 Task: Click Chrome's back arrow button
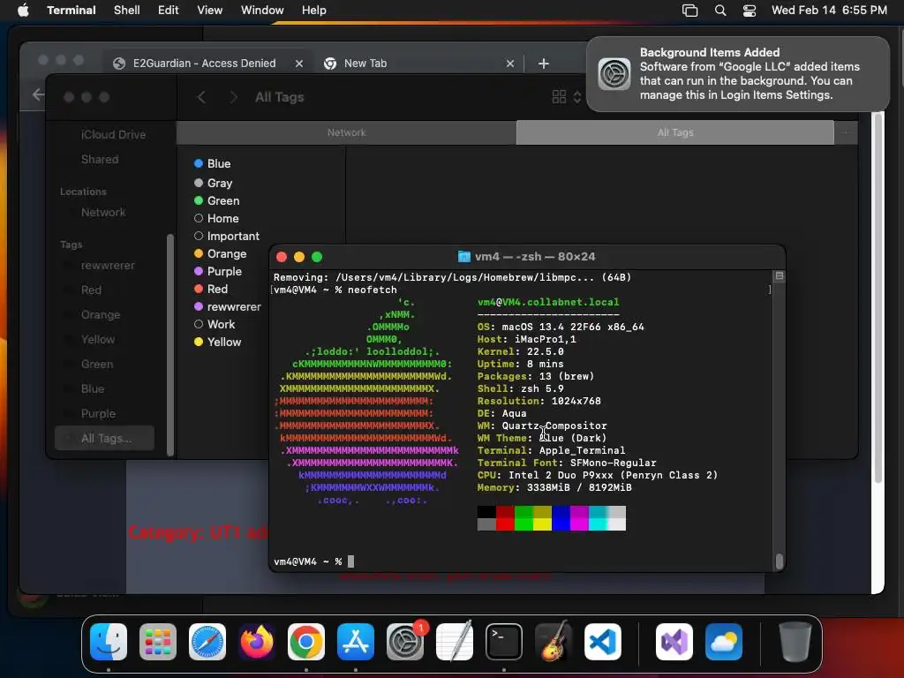tap(38, 94)
